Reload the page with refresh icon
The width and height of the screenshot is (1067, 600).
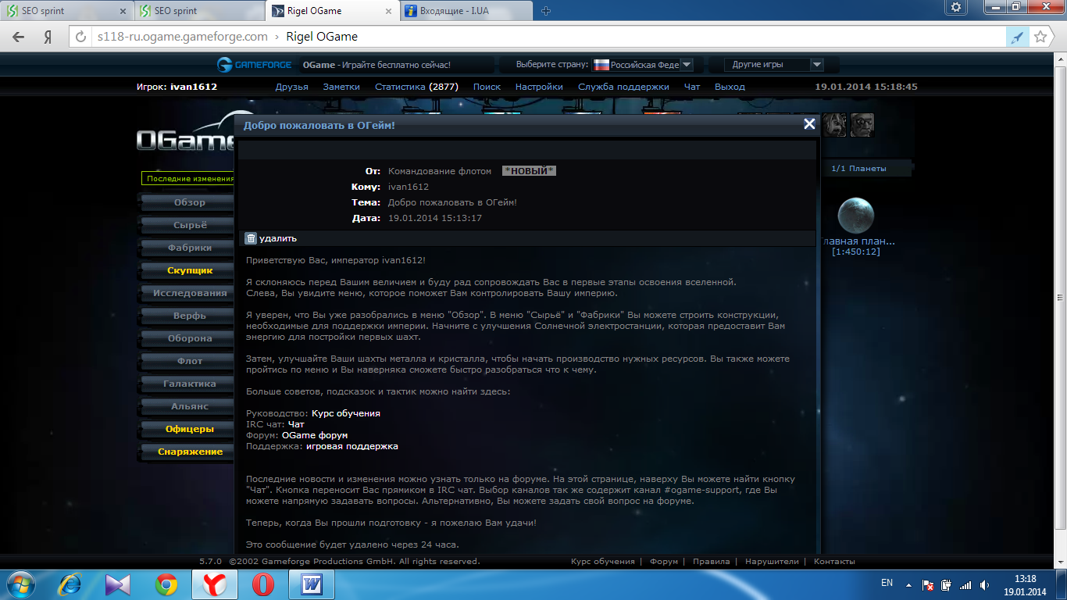[x=81, y=37]
